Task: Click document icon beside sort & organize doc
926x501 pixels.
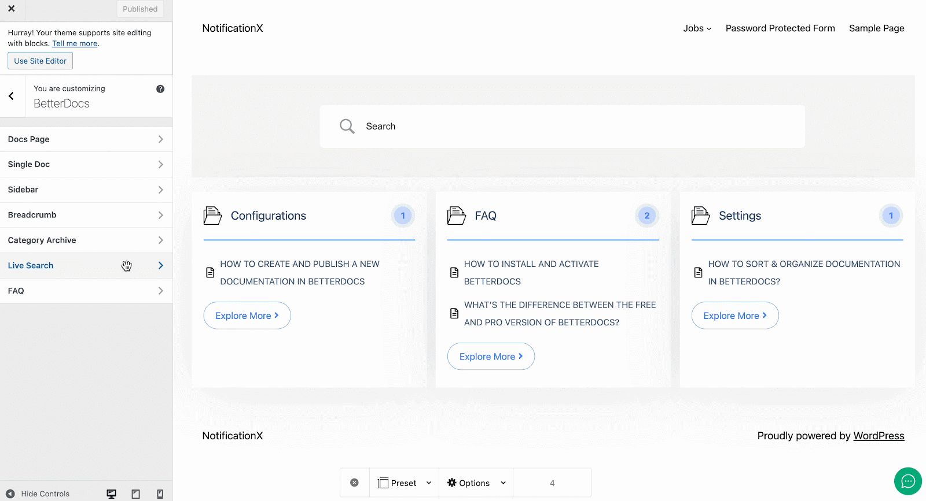Action: 699,273
